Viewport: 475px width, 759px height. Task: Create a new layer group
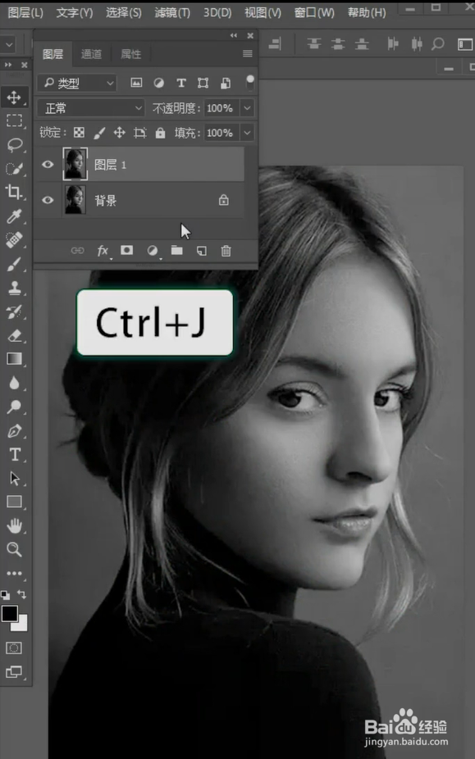177,250
